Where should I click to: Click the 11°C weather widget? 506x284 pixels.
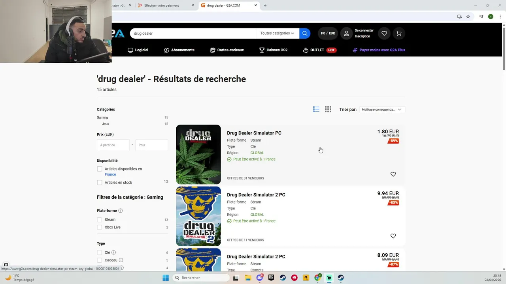point(19,278)
